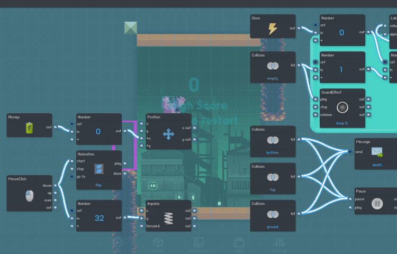Open the Animation flap film strip icon
This screenshot has height=254, width=397.
pyautogui.click(x=99, y=169)
